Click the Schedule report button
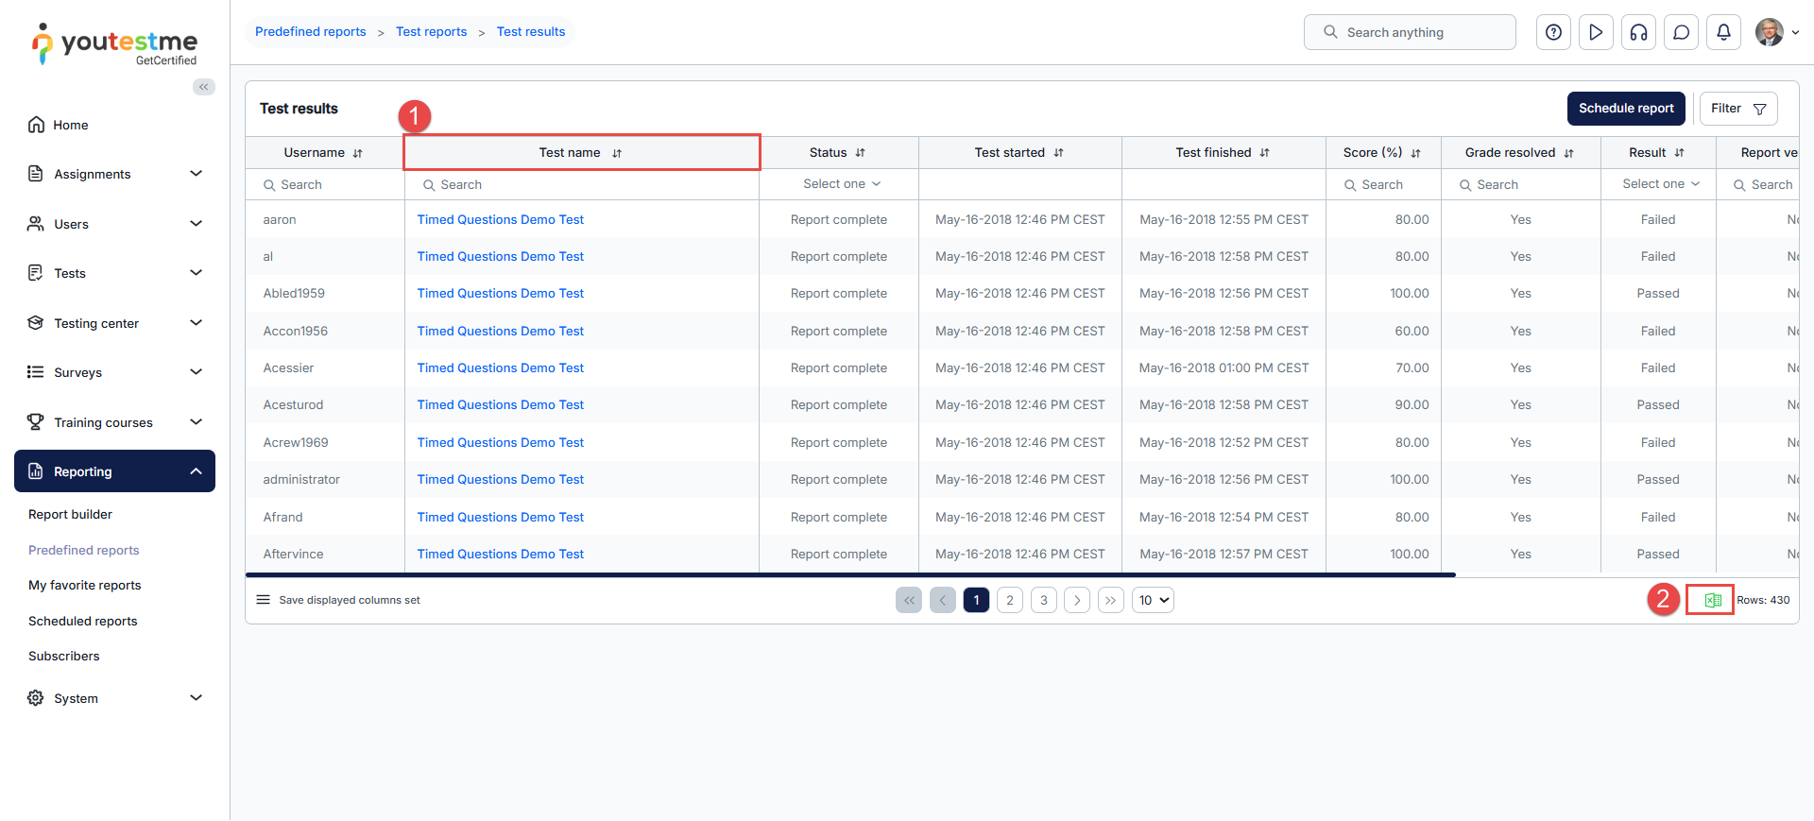Screen dimensions: 1814x821 tap(1625, 109)
